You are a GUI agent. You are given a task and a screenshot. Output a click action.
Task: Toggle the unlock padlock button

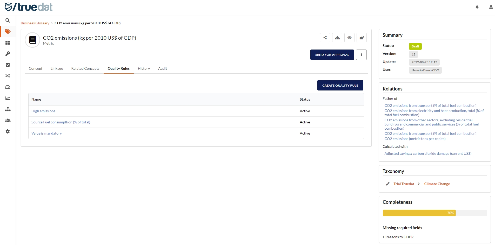(361, 38)
